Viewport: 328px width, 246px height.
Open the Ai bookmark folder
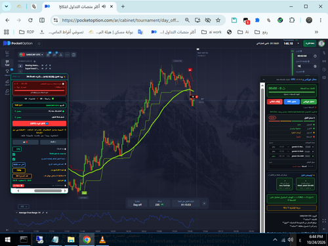click(243, 32)
